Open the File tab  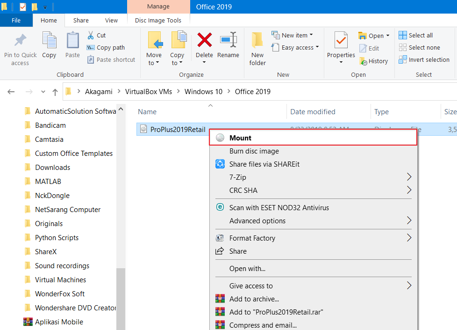coord(16,21)
